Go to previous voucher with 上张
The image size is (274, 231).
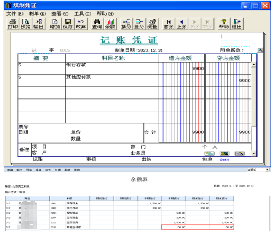click(182, 24)
